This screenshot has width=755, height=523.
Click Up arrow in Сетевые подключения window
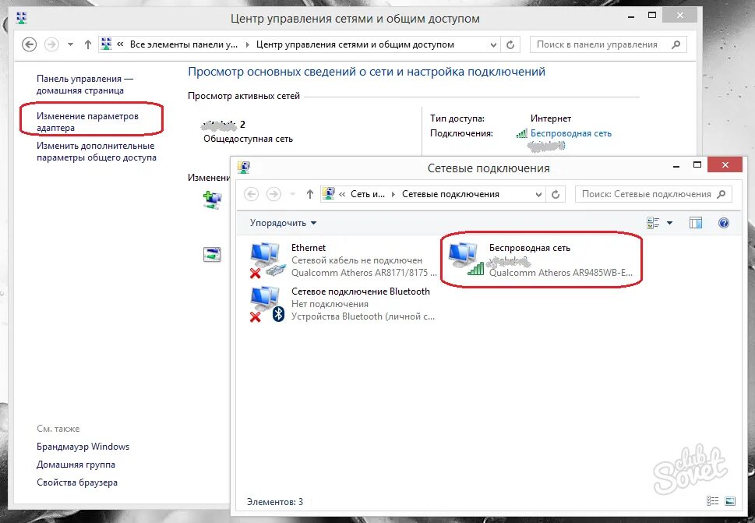pyautogui.click(x=309, y=194)
